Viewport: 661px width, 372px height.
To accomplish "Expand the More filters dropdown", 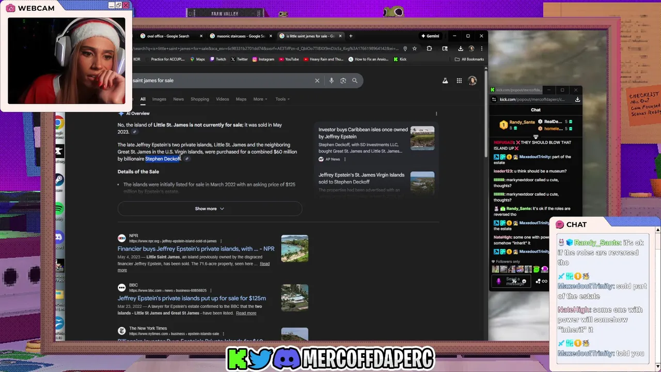I will point(260,99).
